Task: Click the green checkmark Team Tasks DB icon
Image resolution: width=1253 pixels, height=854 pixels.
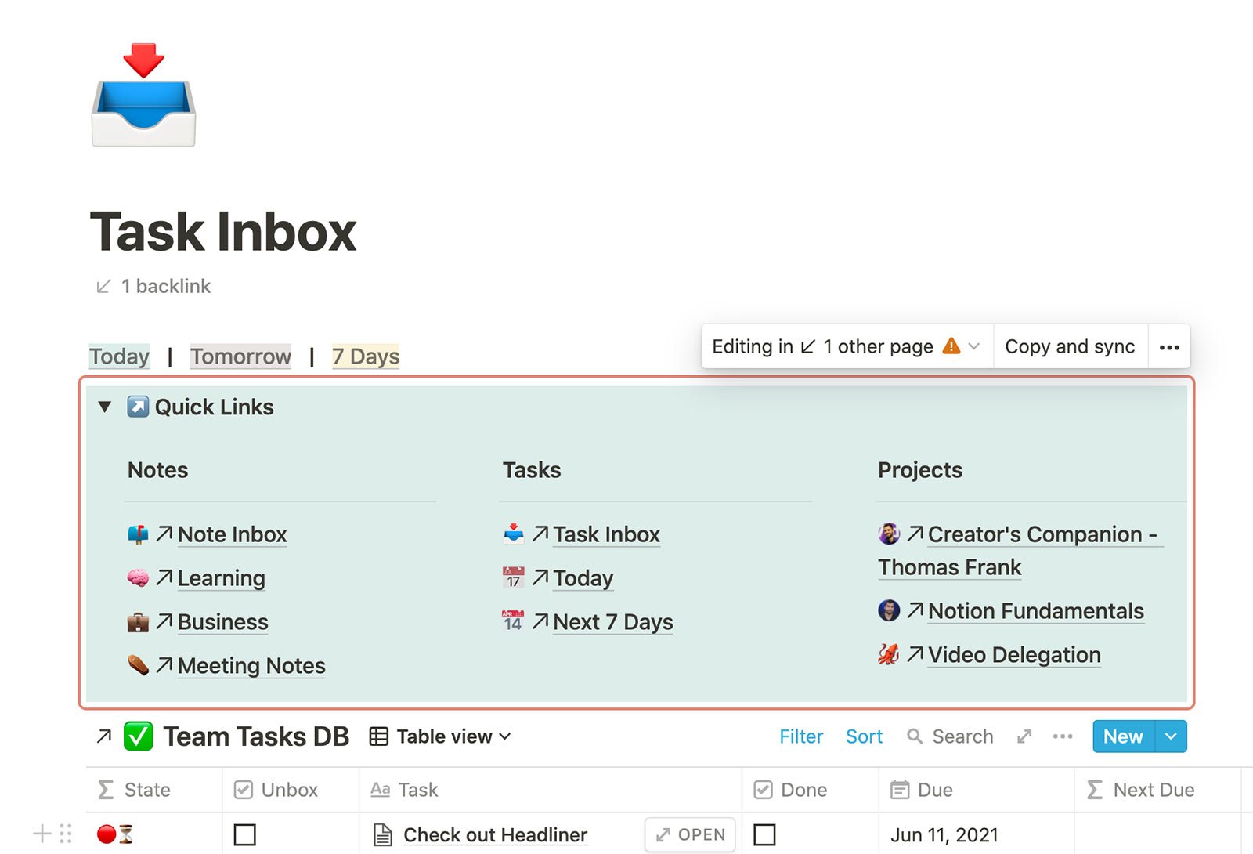Action: [139, 736]
